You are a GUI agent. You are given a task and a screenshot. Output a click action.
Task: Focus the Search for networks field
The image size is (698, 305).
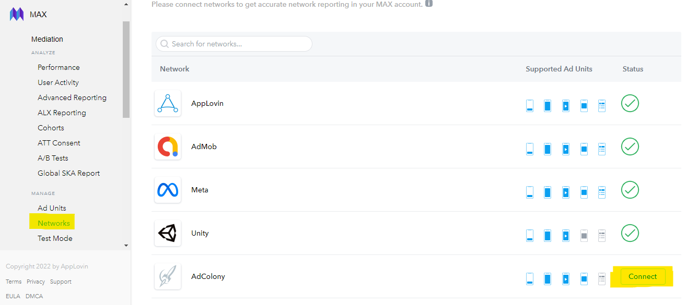(x=234, y=44)
